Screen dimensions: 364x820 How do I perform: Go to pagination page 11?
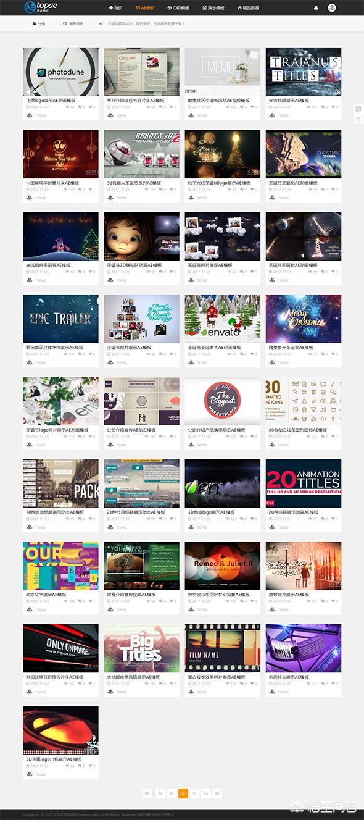172,793
